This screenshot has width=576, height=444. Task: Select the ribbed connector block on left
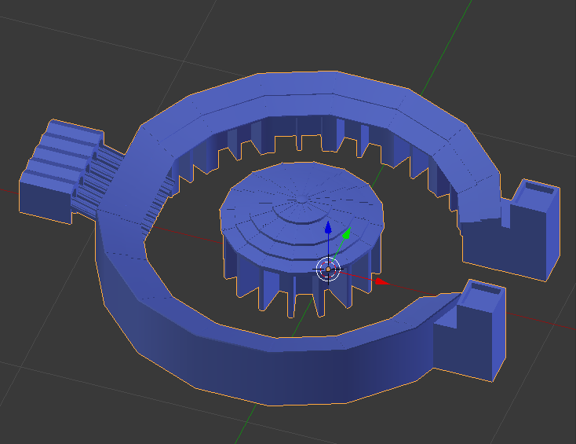[60, 171]
